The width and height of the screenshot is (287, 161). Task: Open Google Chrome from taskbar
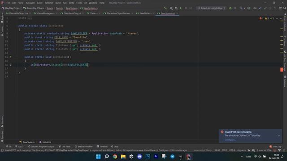115,157
